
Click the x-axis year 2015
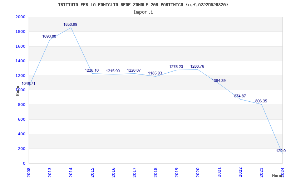92,172
